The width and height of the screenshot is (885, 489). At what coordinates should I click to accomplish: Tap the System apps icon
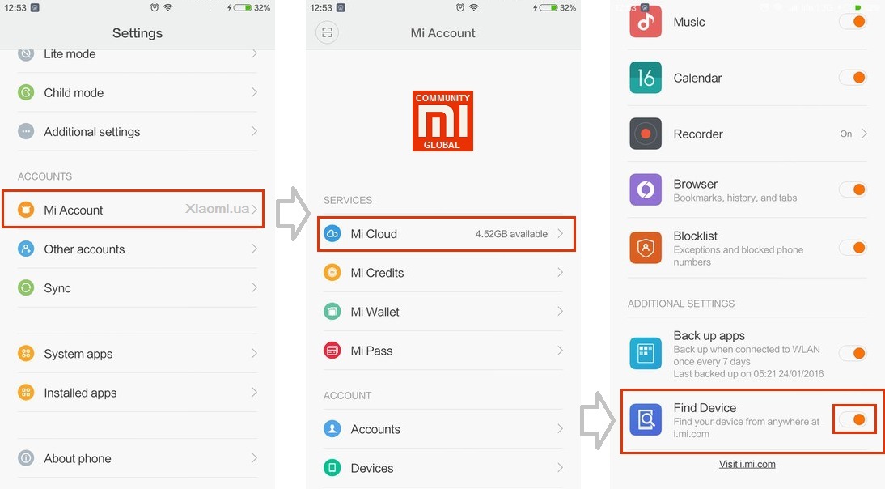pos(26,354)
